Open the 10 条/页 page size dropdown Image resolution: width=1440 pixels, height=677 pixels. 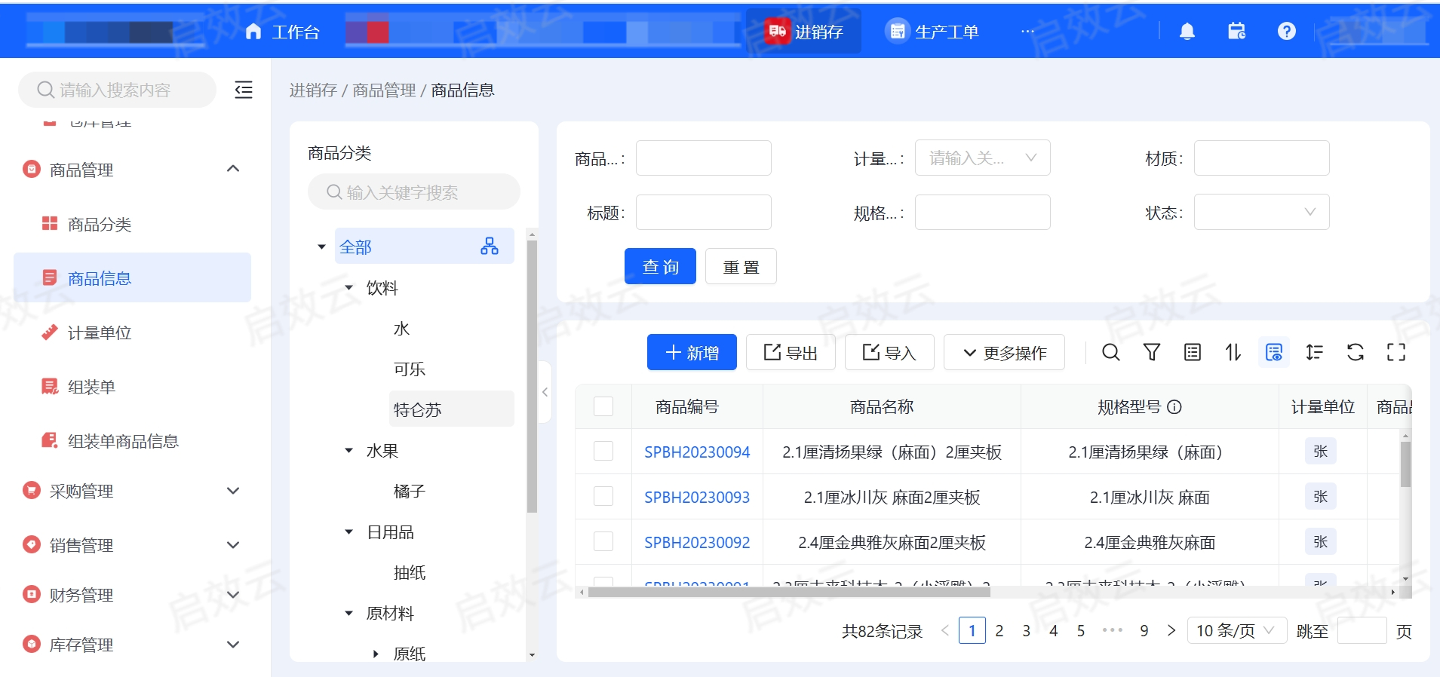1236,630
